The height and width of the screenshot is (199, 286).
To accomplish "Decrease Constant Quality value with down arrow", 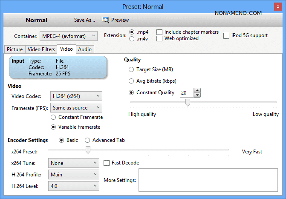I will (x=197, y=95).
